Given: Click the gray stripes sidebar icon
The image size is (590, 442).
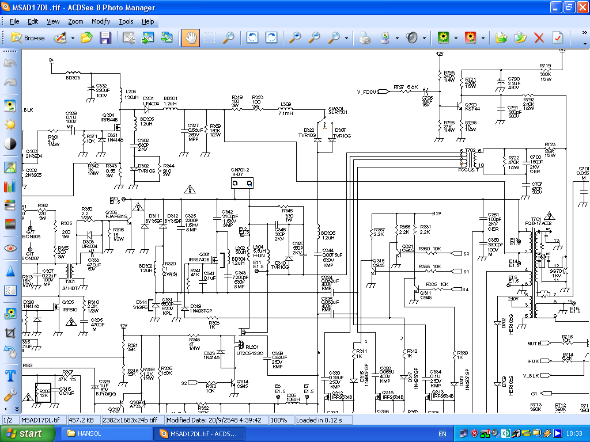Looking at the screenshot, I should point(10,205).
